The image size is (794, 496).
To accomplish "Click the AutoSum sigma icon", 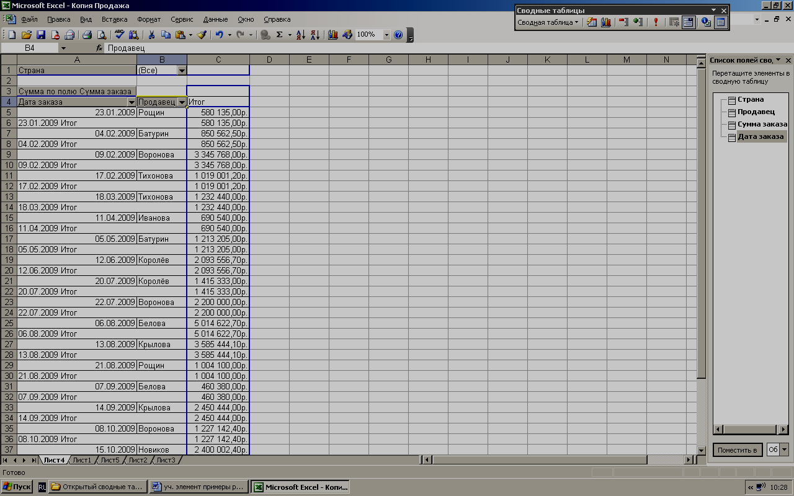I will [280, 35].
